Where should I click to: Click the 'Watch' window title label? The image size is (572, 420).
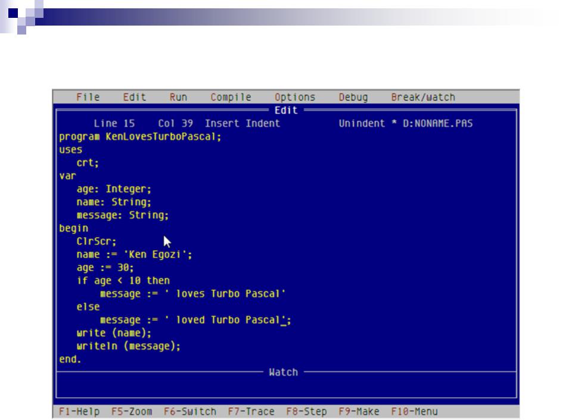point(284,372)
